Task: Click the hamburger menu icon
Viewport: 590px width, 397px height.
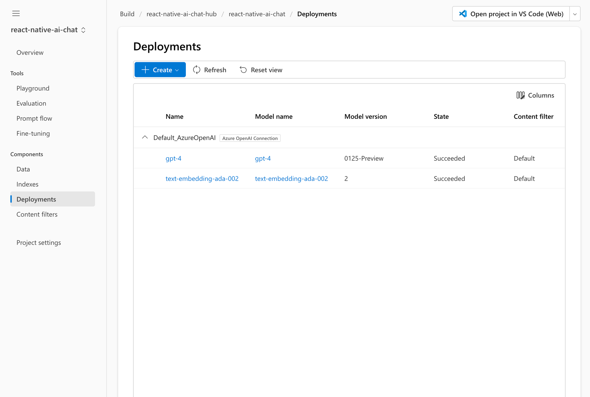Action: tap(16, 13)
